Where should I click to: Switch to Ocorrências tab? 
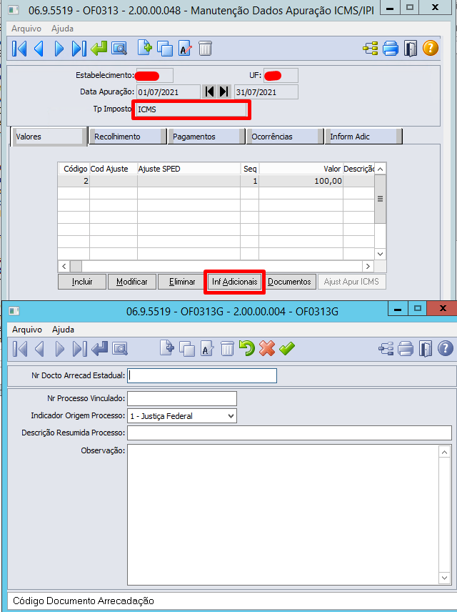tap(285, 137)
